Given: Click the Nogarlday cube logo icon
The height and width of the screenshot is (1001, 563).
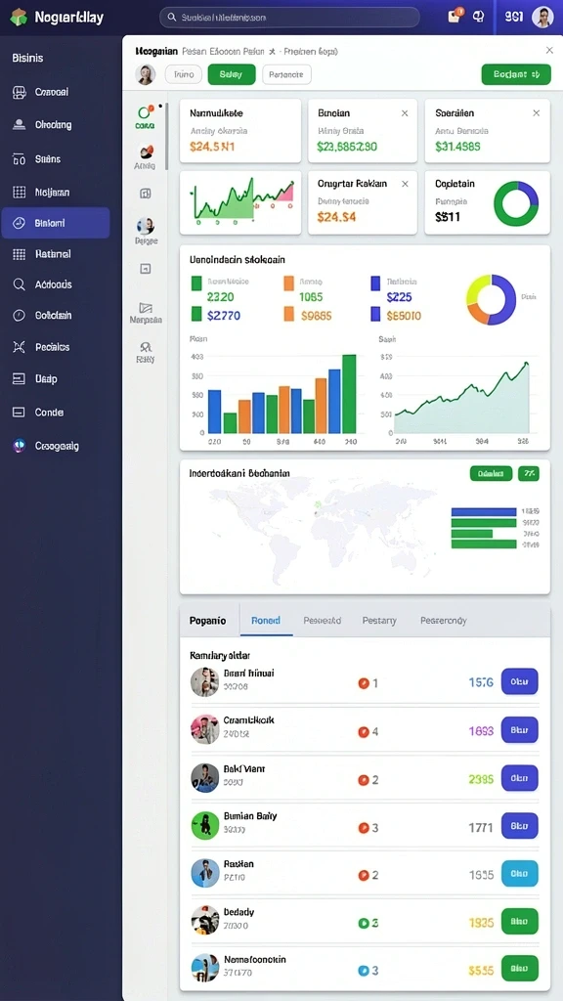Looking at the screenshot, I should (x=19, y=18).
